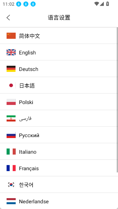The width and height of the screenshot is (118, 209).
Task: Select 简体中文 language
Action: point(58,35)
